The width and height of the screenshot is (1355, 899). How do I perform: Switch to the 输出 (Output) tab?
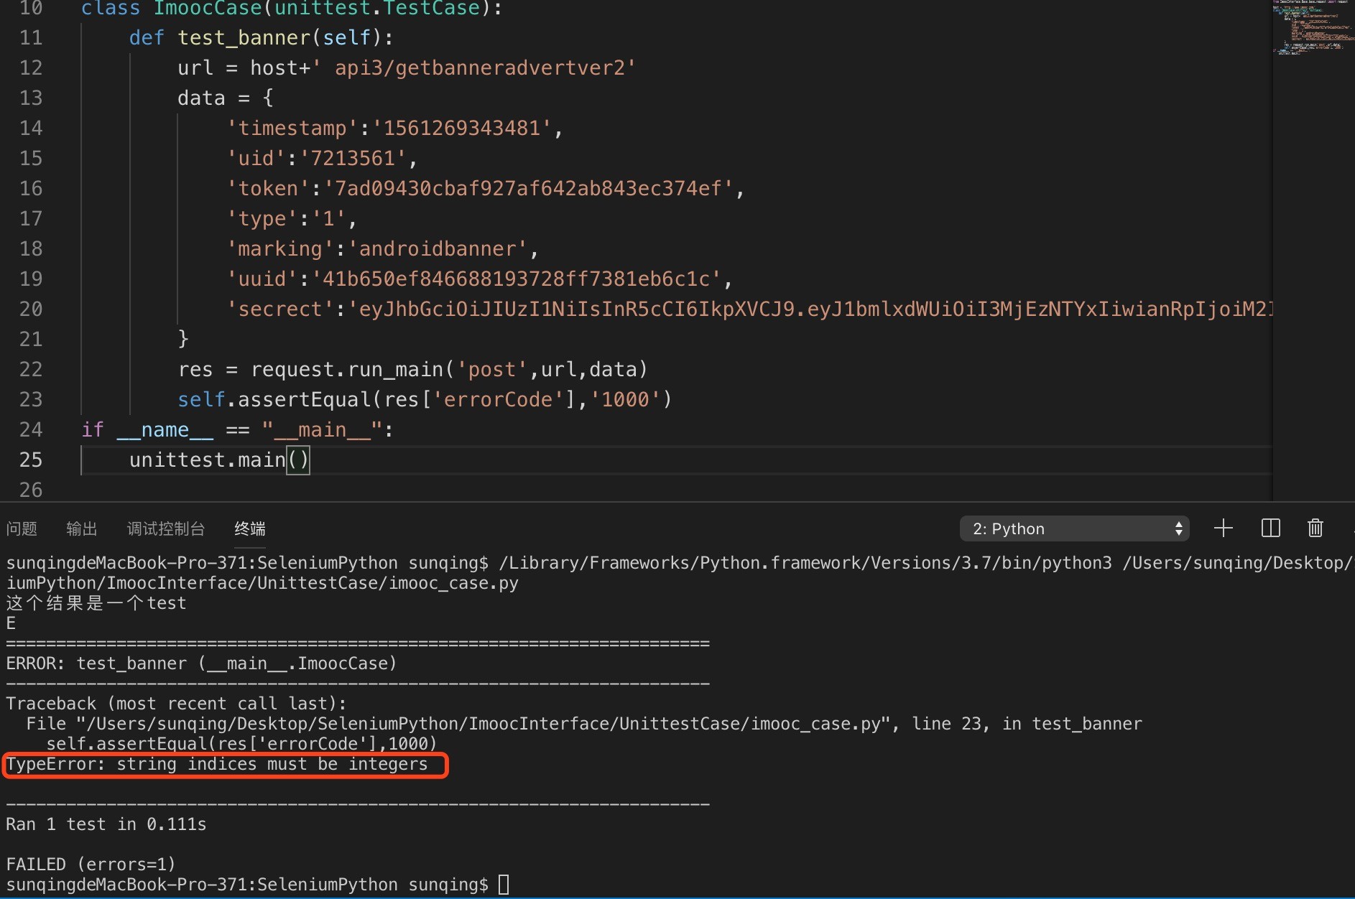coord(81,529)
